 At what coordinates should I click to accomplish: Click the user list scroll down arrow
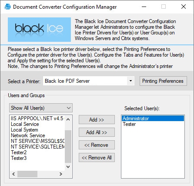(68, 166)
